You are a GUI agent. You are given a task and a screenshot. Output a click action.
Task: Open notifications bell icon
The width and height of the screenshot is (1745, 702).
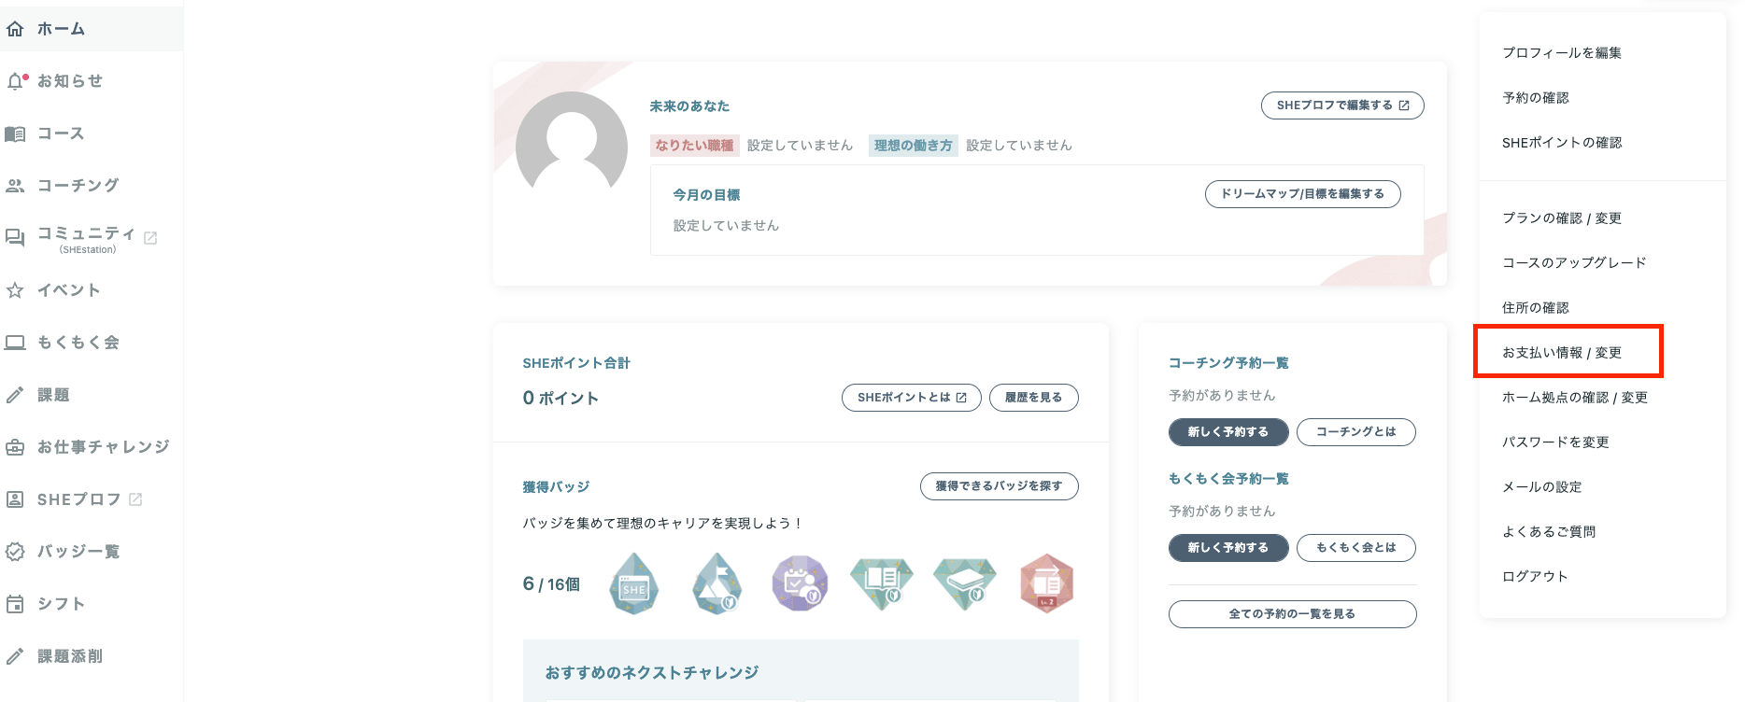pyautogui.click(x=15, y=81)
